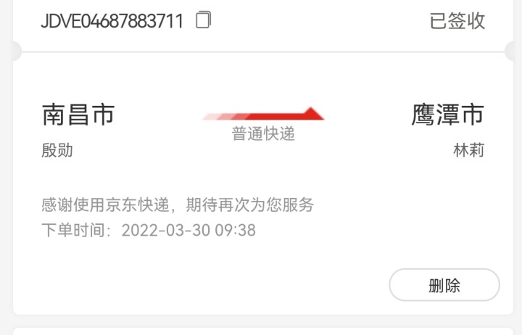
Task: Tap the 删除 button
Action: [x=444, y=285]
